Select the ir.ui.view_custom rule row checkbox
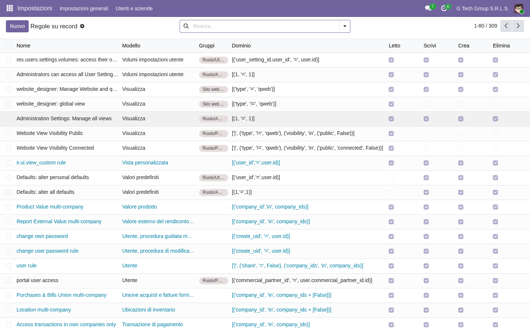 click(8, 163)
